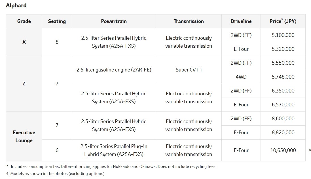Viewport: 311px width, 179px height.
Task: Select the Powertrain column header
Action: [x=114, y=21]
